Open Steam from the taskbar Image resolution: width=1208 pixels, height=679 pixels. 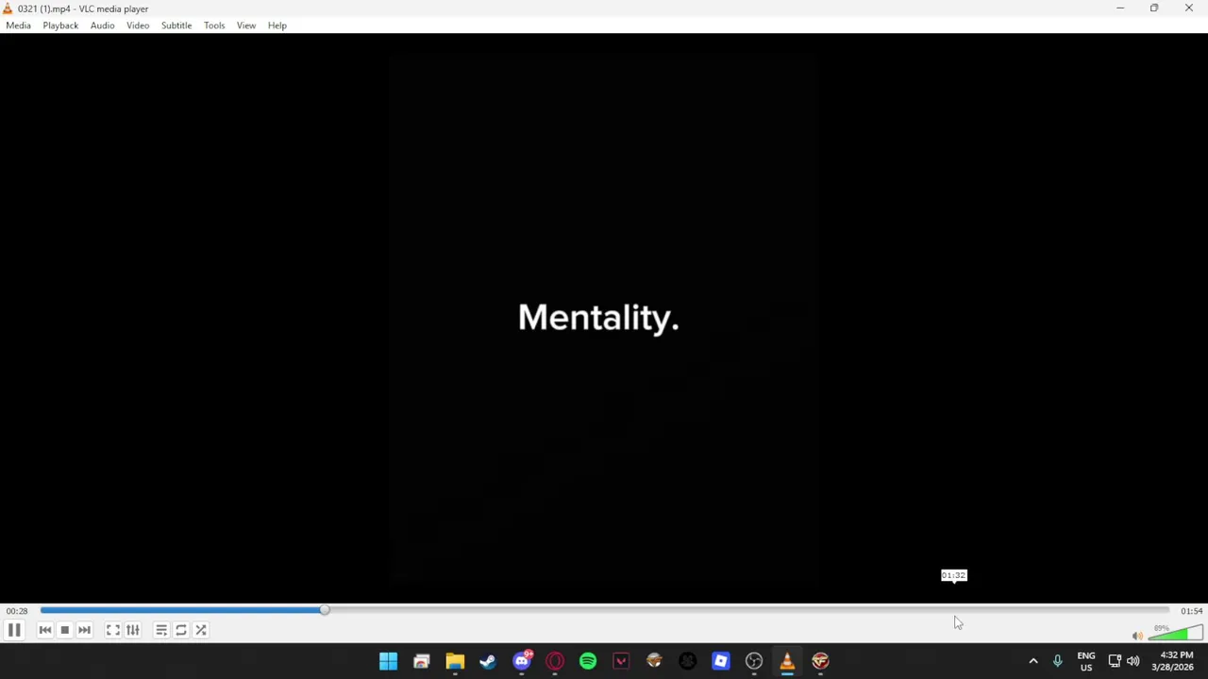click(x=488, y=661)
